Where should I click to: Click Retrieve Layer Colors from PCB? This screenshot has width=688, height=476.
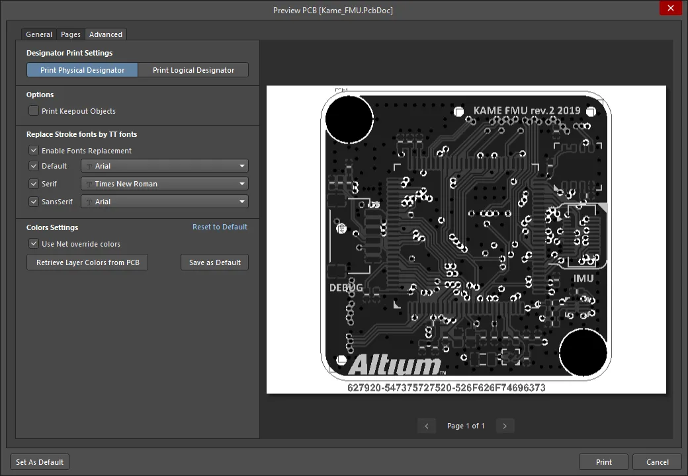pyautogui.click(x=87, y=262)
